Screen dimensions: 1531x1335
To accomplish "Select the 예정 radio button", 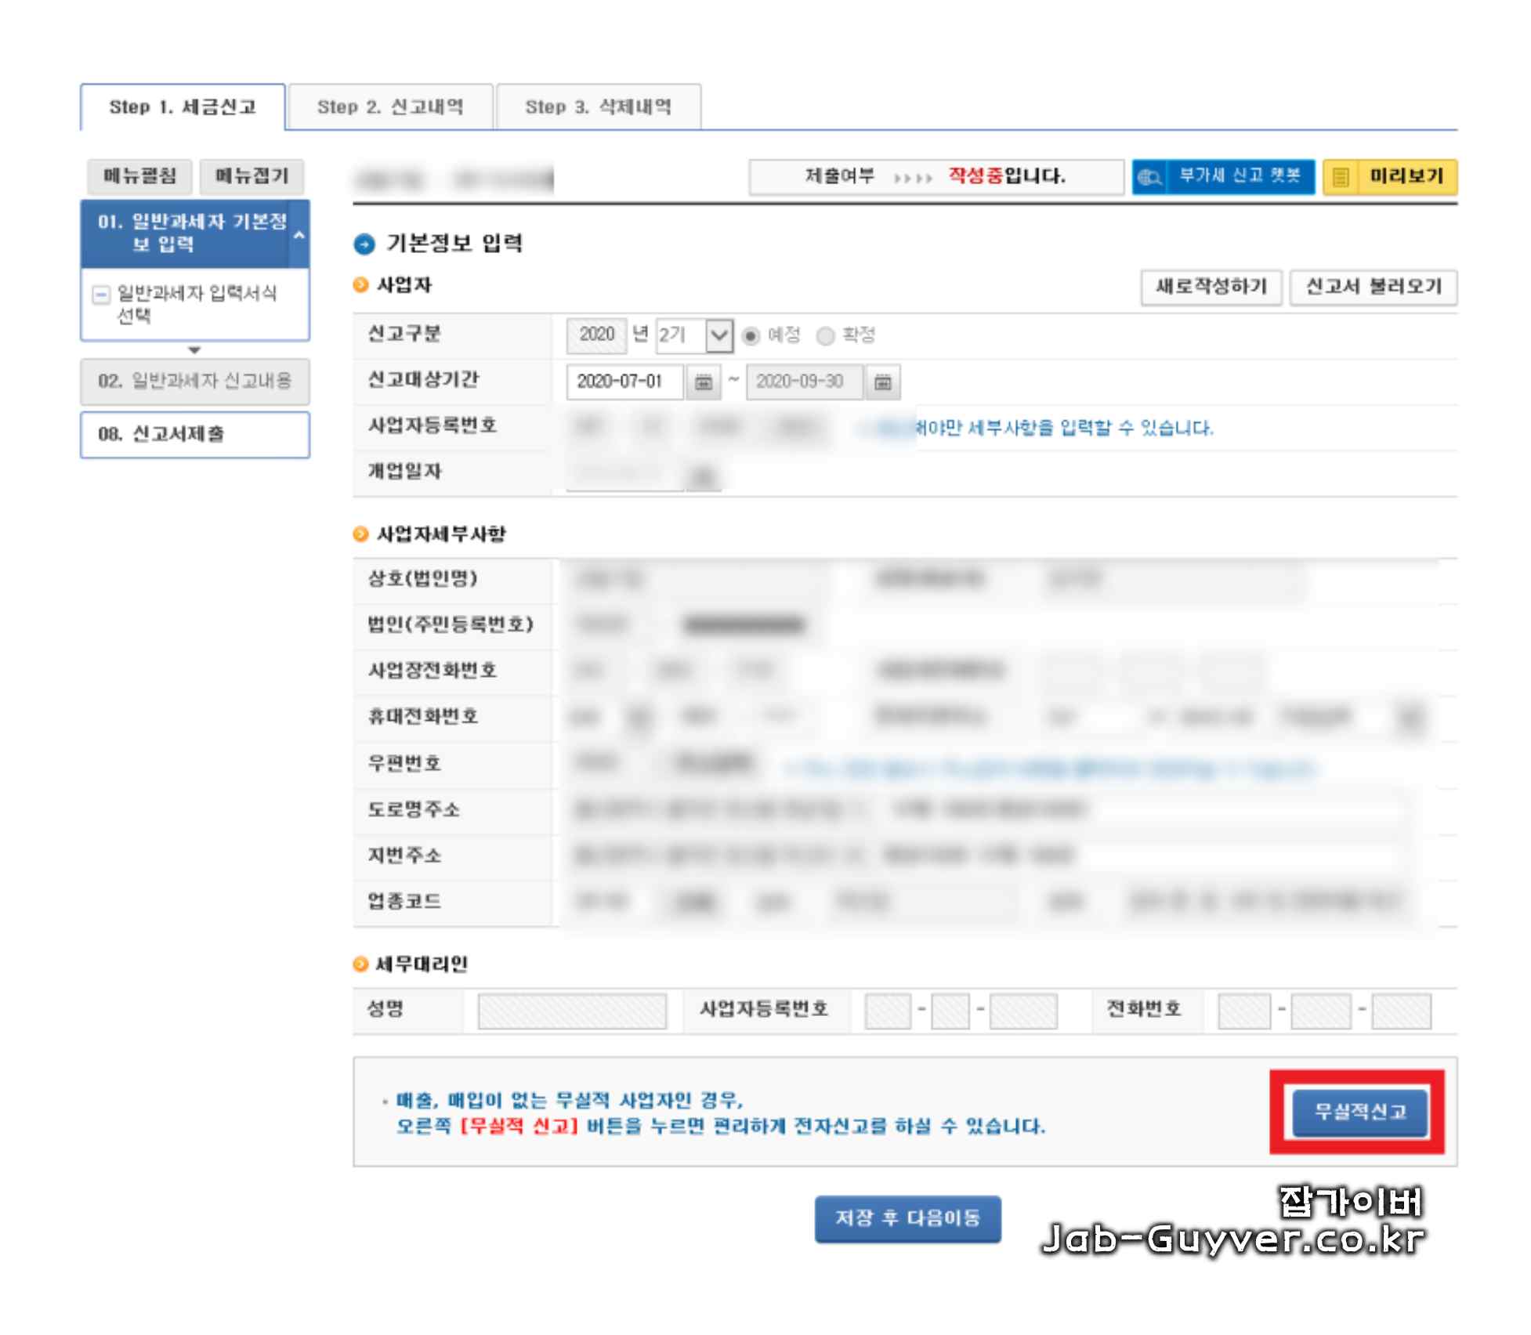I will pyautogui.click(x=751, y=336).
